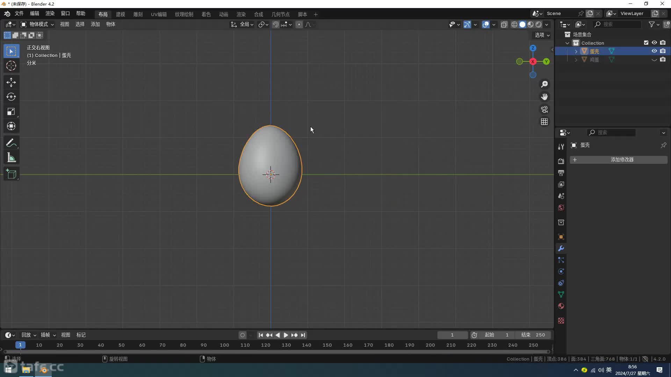Click the 添加修改器 button
671x377 pixels.
click(x=619, y=160)
